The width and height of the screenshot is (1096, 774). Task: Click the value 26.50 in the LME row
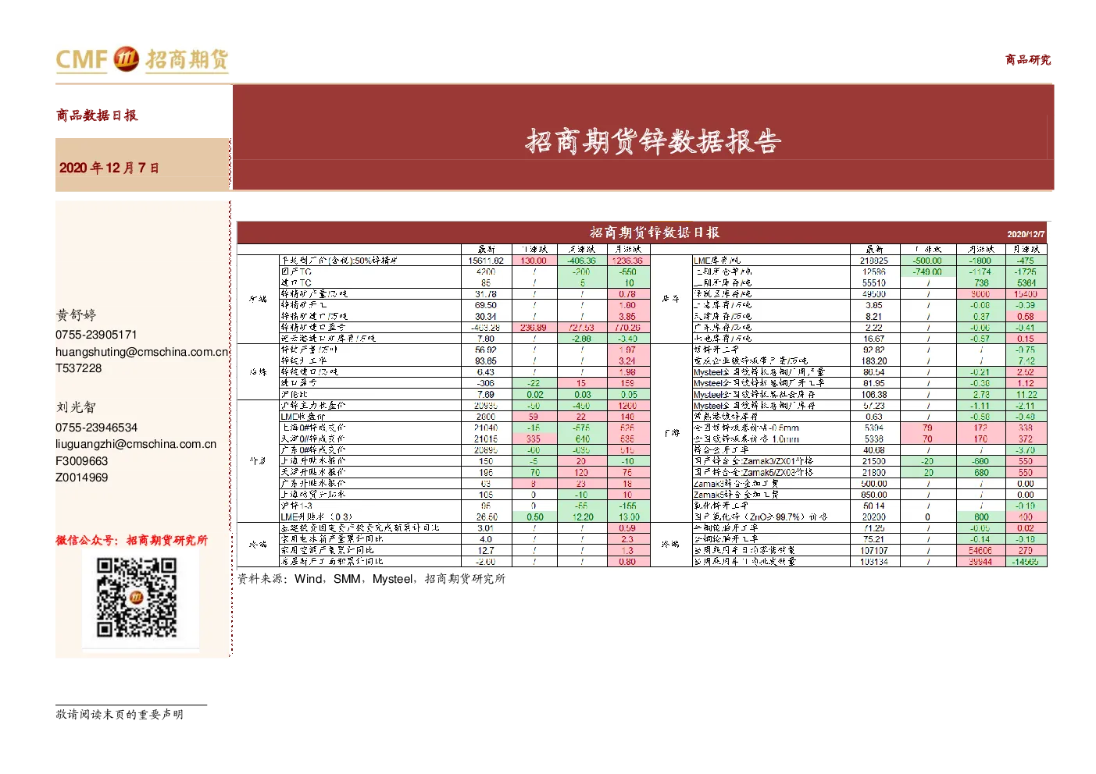[486, 517]
